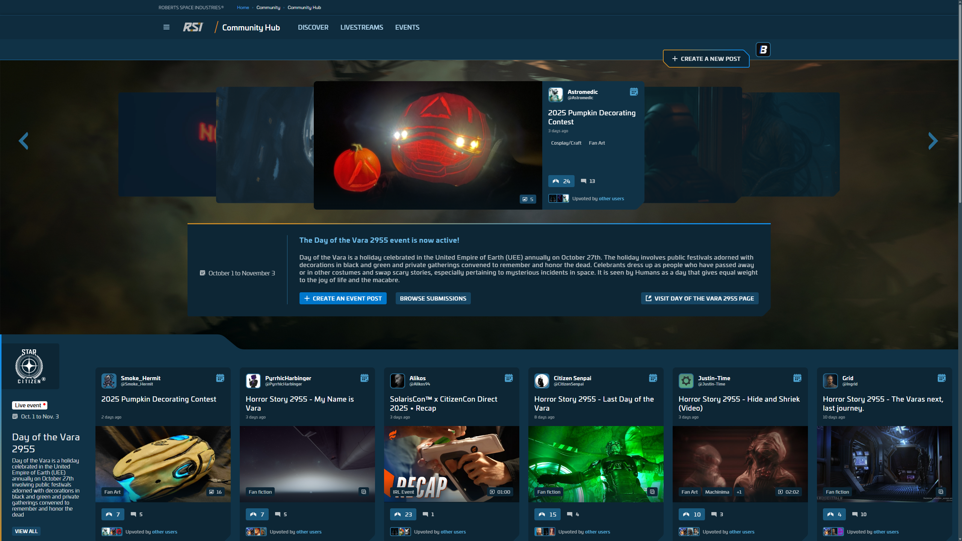Switch to the LIVESTREAMS section
962x541 pixels.
pos(362,27)
